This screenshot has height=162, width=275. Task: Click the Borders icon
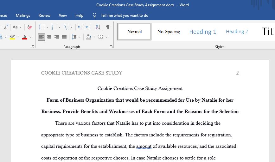(x=101, y=37)
